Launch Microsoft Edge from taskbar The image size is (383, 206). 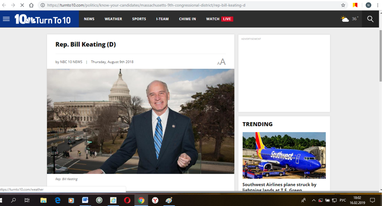click(x=57, y=200)
